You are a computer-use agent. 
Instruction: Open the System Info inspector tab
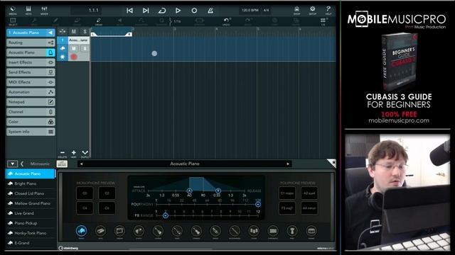point(31,132)
